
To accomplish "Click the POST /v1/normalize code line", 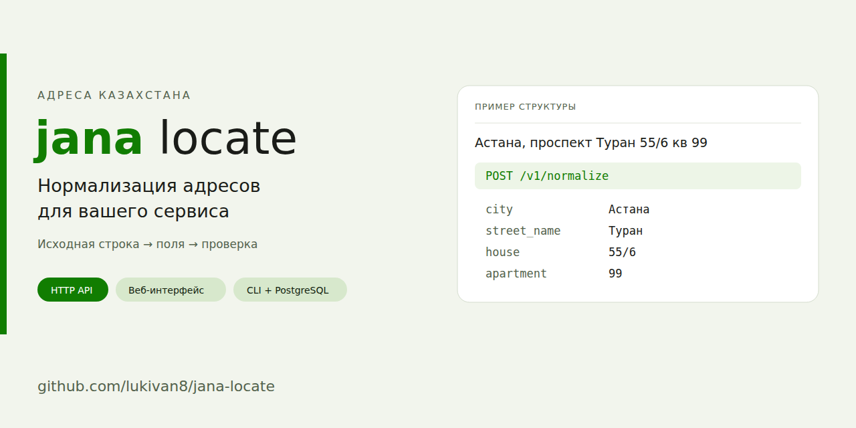I will [638, 176].
